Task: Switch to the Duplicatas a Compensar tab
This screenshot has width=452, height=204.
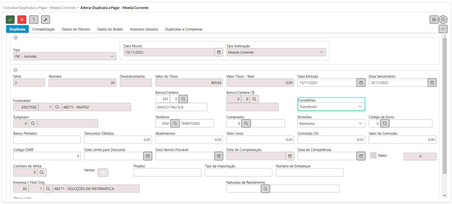Action: pyautogui.click(x=184, y=29)
